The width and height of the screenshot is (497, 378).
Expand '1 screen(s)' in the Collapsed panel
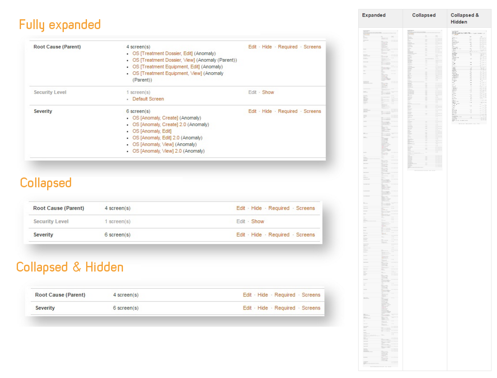(117, 221)
